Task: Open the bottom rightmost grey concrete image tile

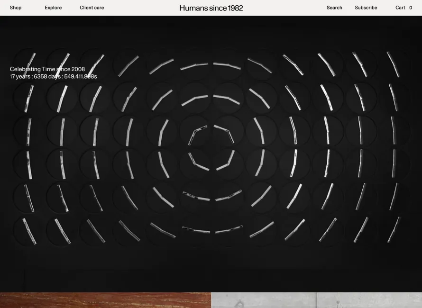Action: point(369,300)
